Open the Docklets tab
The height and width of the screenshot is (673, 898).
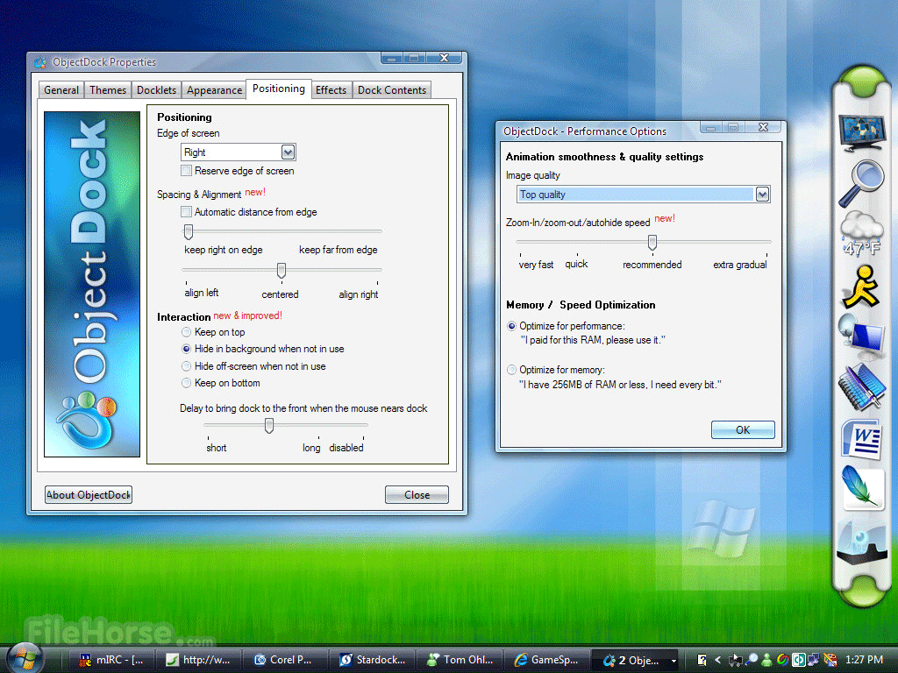pyautogui.click(x=156, y=90)
